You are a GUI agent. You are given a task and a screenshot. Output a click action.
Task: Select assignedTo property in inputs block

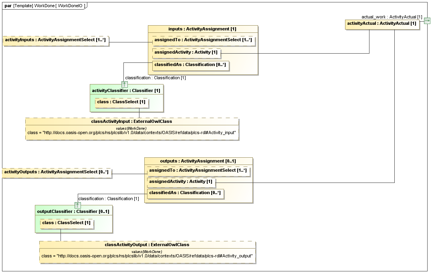[x=203, y=40]
